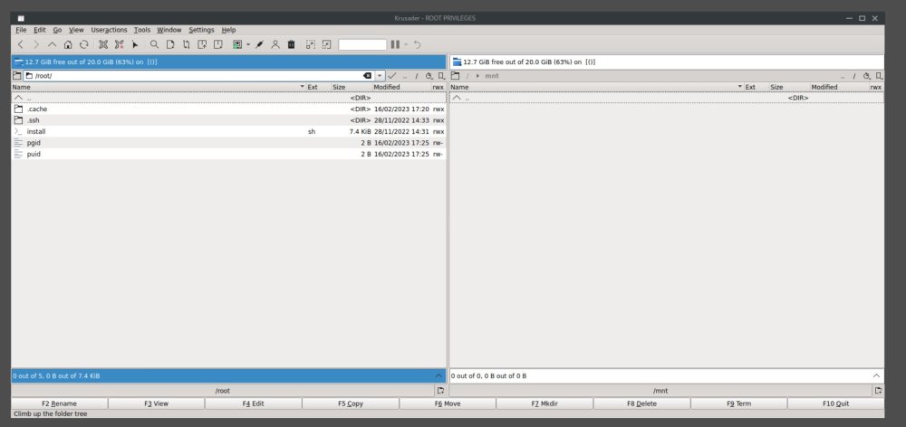Click the unselect dashed square icon
The image size is (906, 427).
coord(326,44)
